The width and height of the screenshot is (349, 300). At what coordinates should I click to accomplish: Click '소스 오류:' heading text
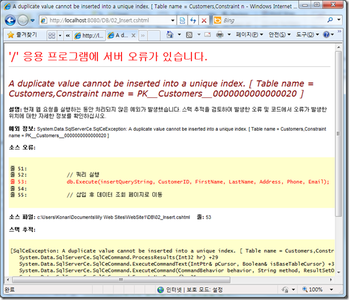(22, 148)
